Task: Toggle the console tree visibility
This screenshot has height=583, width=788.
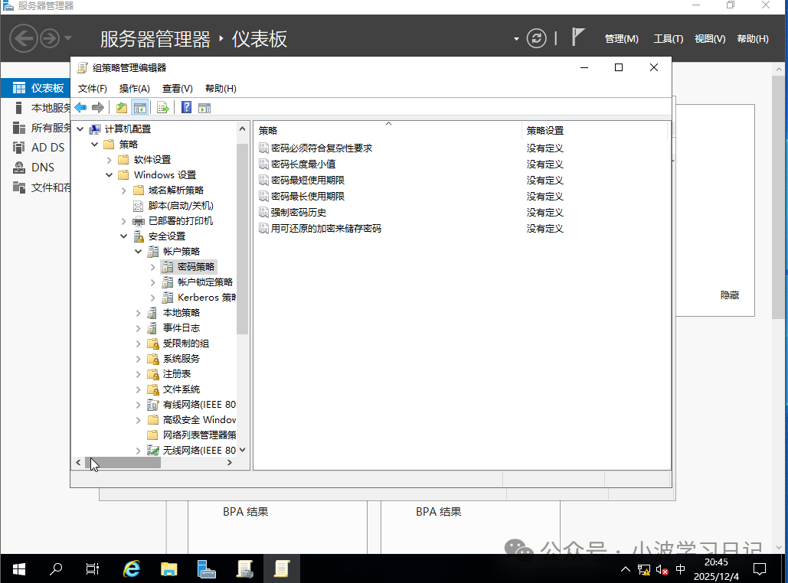Action: tap(140, 107)
